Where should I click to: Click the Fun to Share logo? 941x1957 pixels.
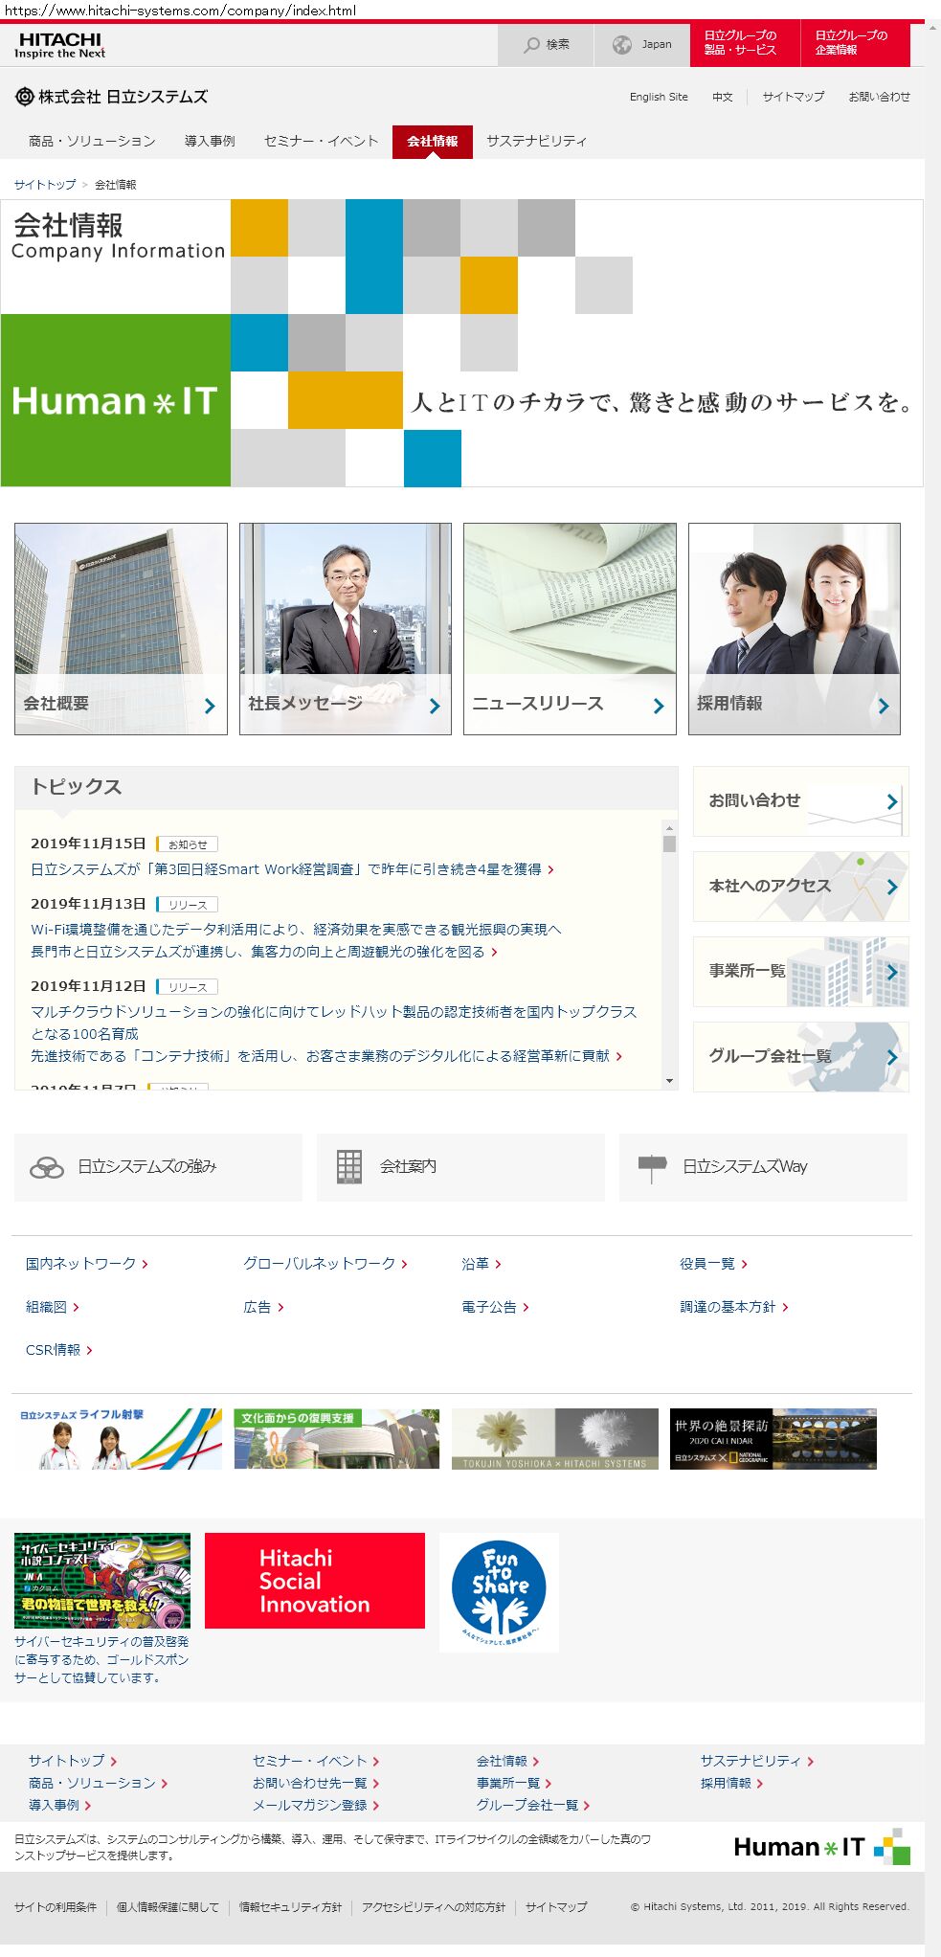(499, 1591)
